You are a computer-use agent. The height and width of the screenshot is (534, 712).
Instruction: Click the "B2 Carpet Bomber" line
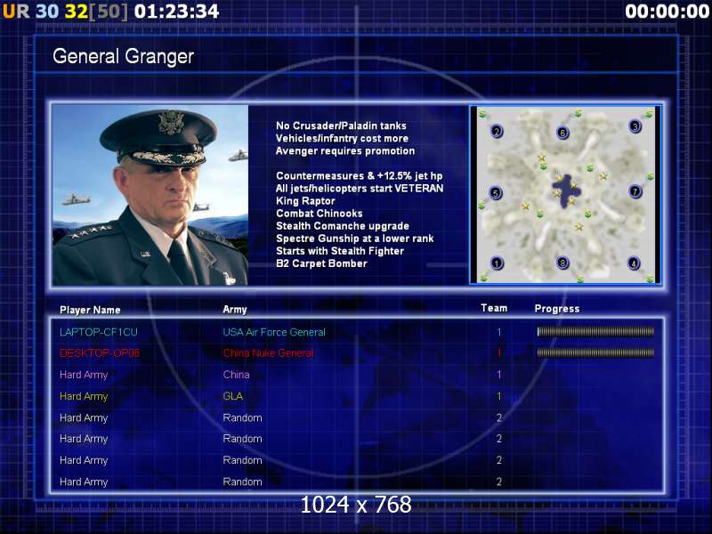pos(321,263)
